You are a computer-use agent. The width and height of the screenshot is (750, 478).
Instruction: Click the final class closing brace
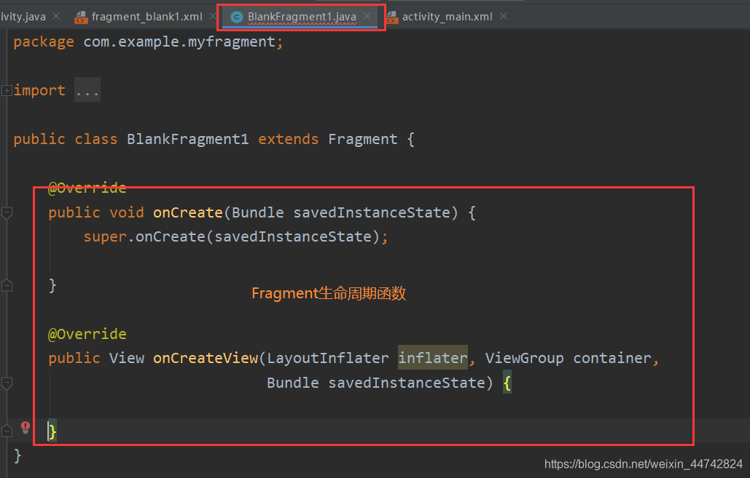[17, 456]
